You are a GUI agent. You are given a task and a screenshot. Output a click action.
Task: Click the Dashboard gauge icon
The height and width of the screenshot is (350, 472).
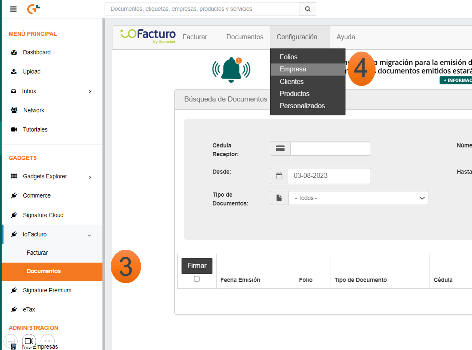(x=14, y=53)
